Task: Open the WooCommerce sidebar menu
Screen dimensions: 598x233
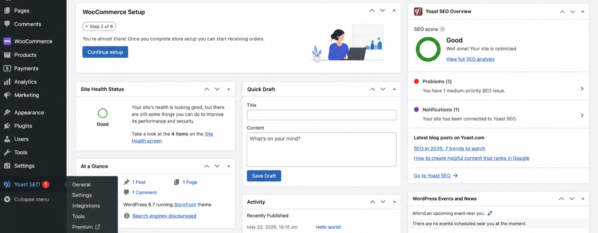Action: tap(33, 41)
